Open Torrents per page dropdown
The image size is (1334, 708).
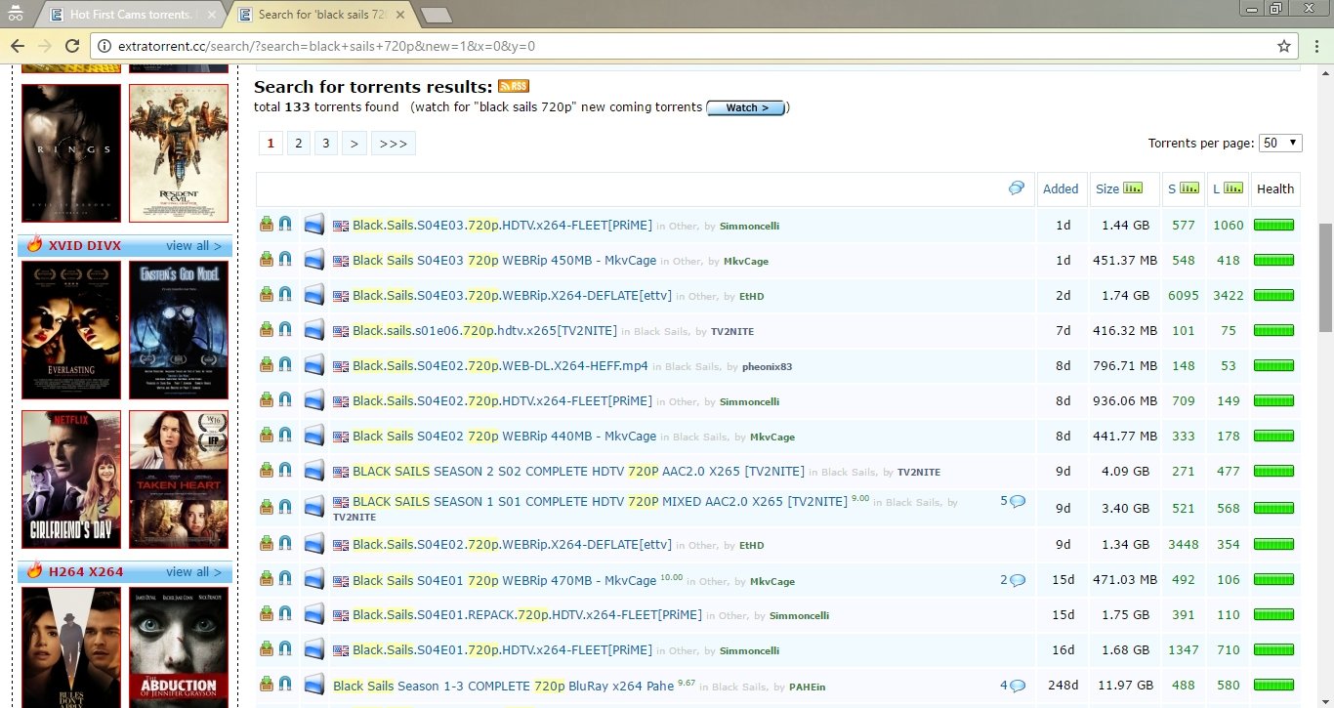1280,143
